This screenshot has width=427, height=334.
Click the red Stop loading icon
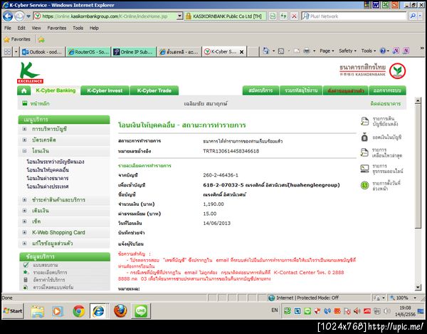294,16
